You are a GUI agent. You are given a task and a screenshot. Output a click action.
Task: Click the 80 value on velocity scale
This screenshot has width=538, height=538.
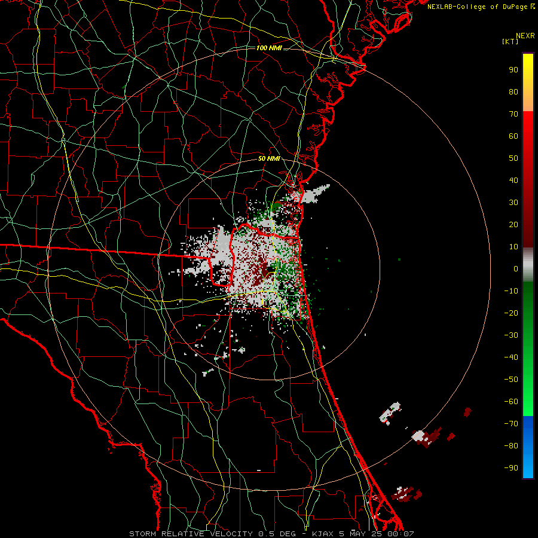(x=513, y=92)
